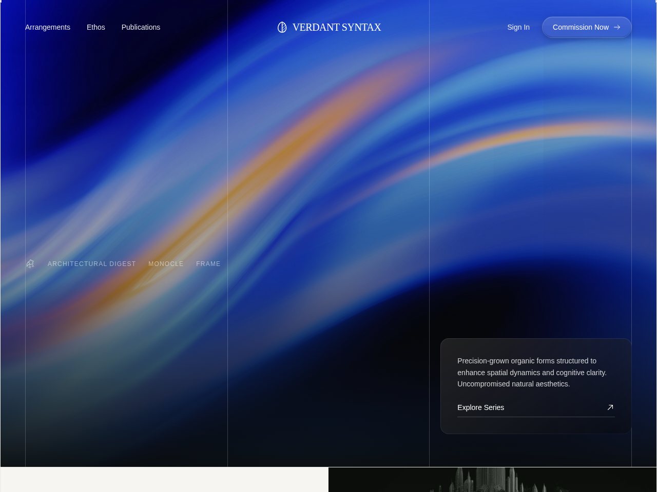Open Publications in the navigation bar

[141, 27]
